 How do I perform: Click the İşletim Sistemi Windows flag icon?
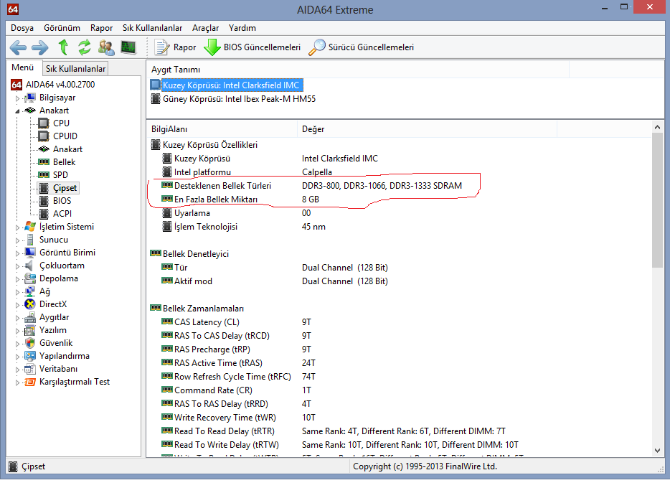click(x=30, y=227)
